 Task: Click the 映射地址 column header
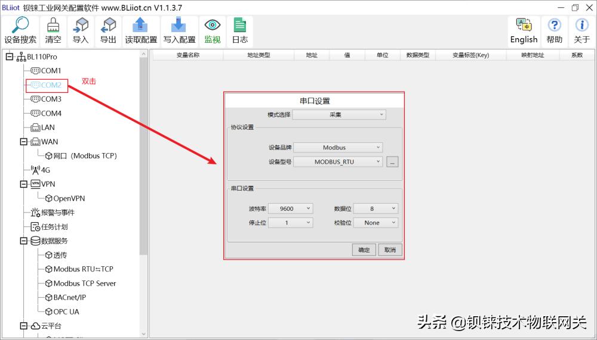tap(533, 55)
